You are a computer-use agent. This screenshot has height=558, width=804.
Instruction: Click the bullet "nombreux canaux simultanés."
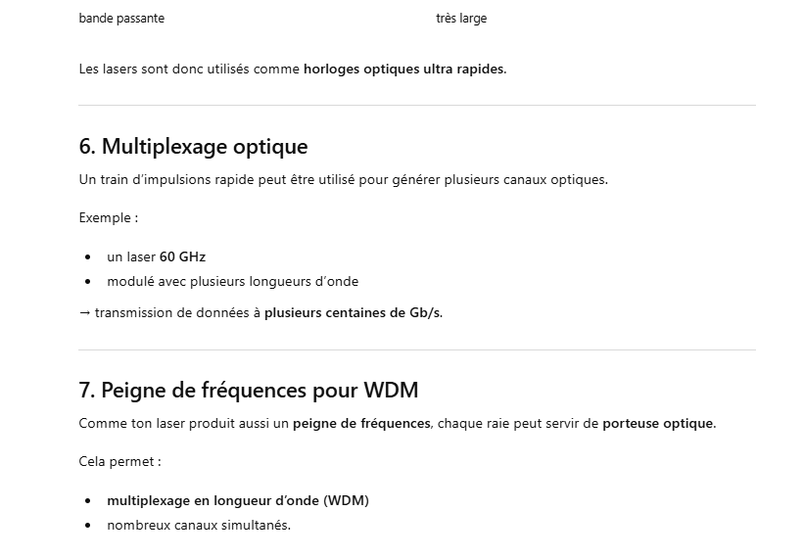(199, 526)
